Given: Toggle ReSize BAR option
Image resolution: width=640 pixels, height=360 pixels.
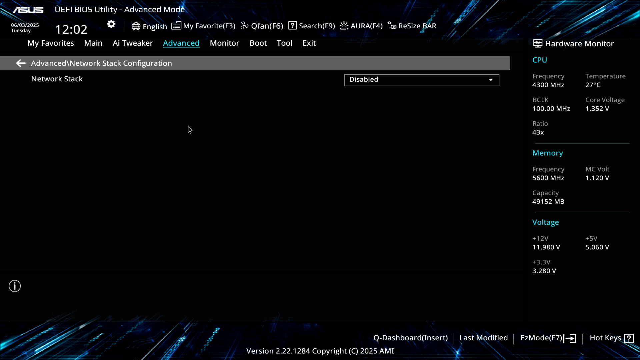Looking at the screenshot, I should tap(412, 26).
